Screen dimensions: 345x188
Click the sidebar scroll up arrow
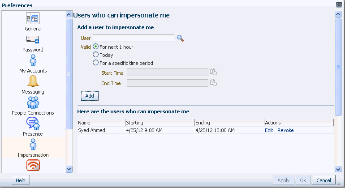(69, 15)
